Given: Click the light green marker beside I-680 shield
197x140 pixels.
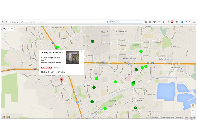Looking at the screenshot, I should [58, 47].
